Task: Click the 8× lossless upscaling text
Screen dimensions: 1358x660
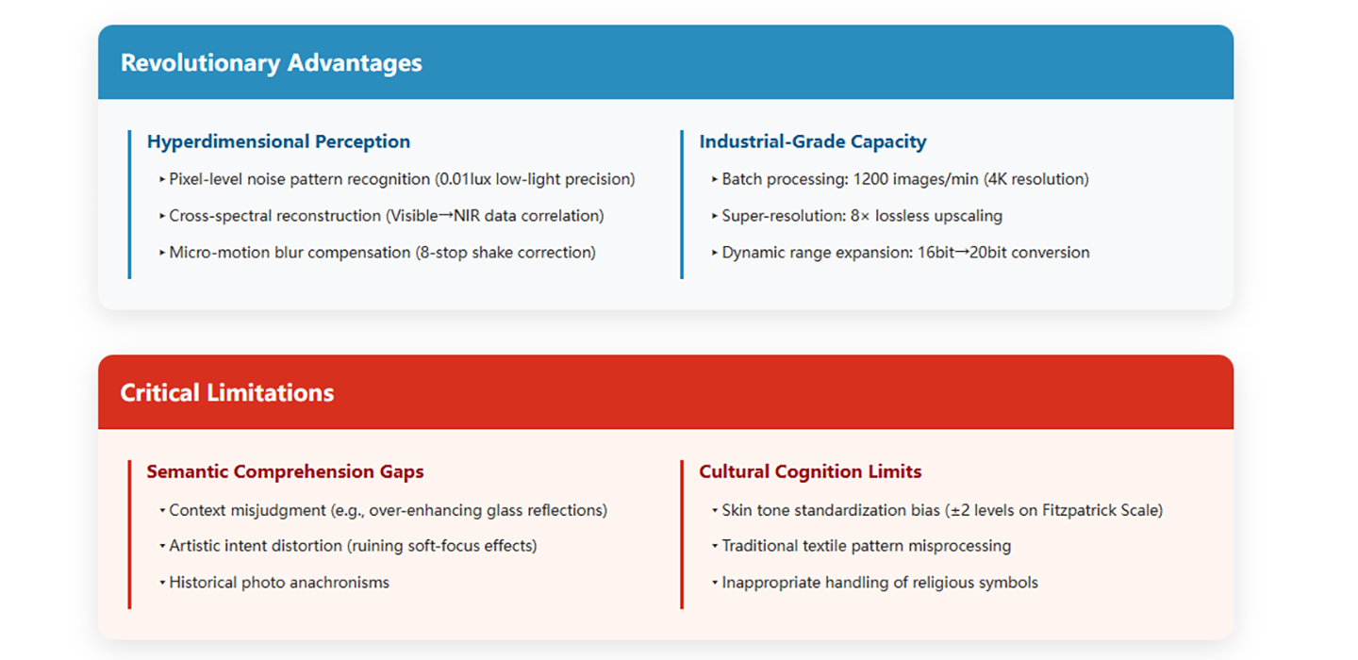Action: point(929,216)
